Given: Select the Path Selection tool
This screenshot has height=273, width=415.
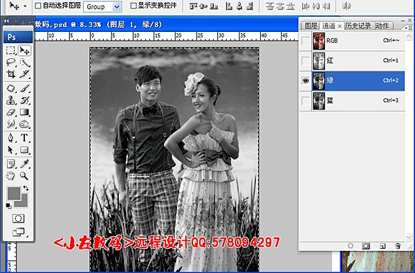Looking at the screenshot, I should (10, 150).
